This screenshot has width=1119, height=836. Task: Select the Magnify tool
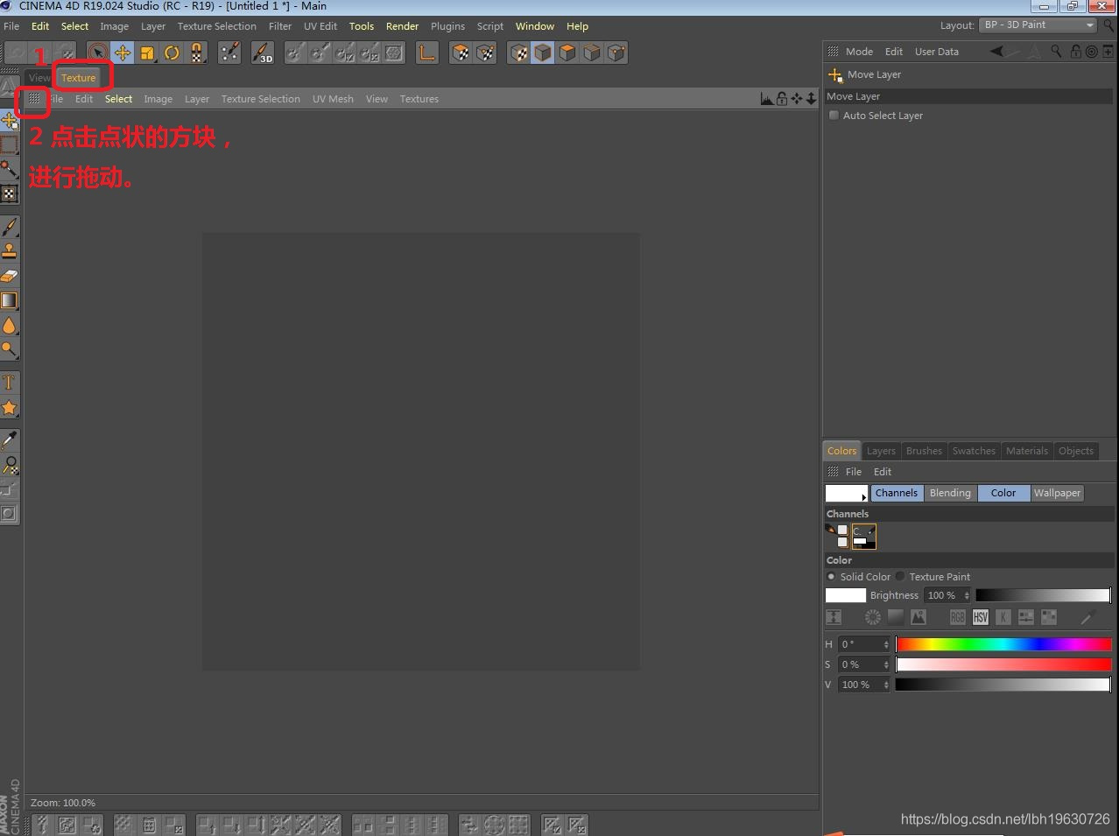point(10,465)
